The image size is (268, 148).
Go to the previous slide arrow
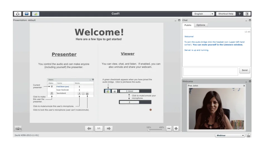pyautogui.click(x=89, y=128)
